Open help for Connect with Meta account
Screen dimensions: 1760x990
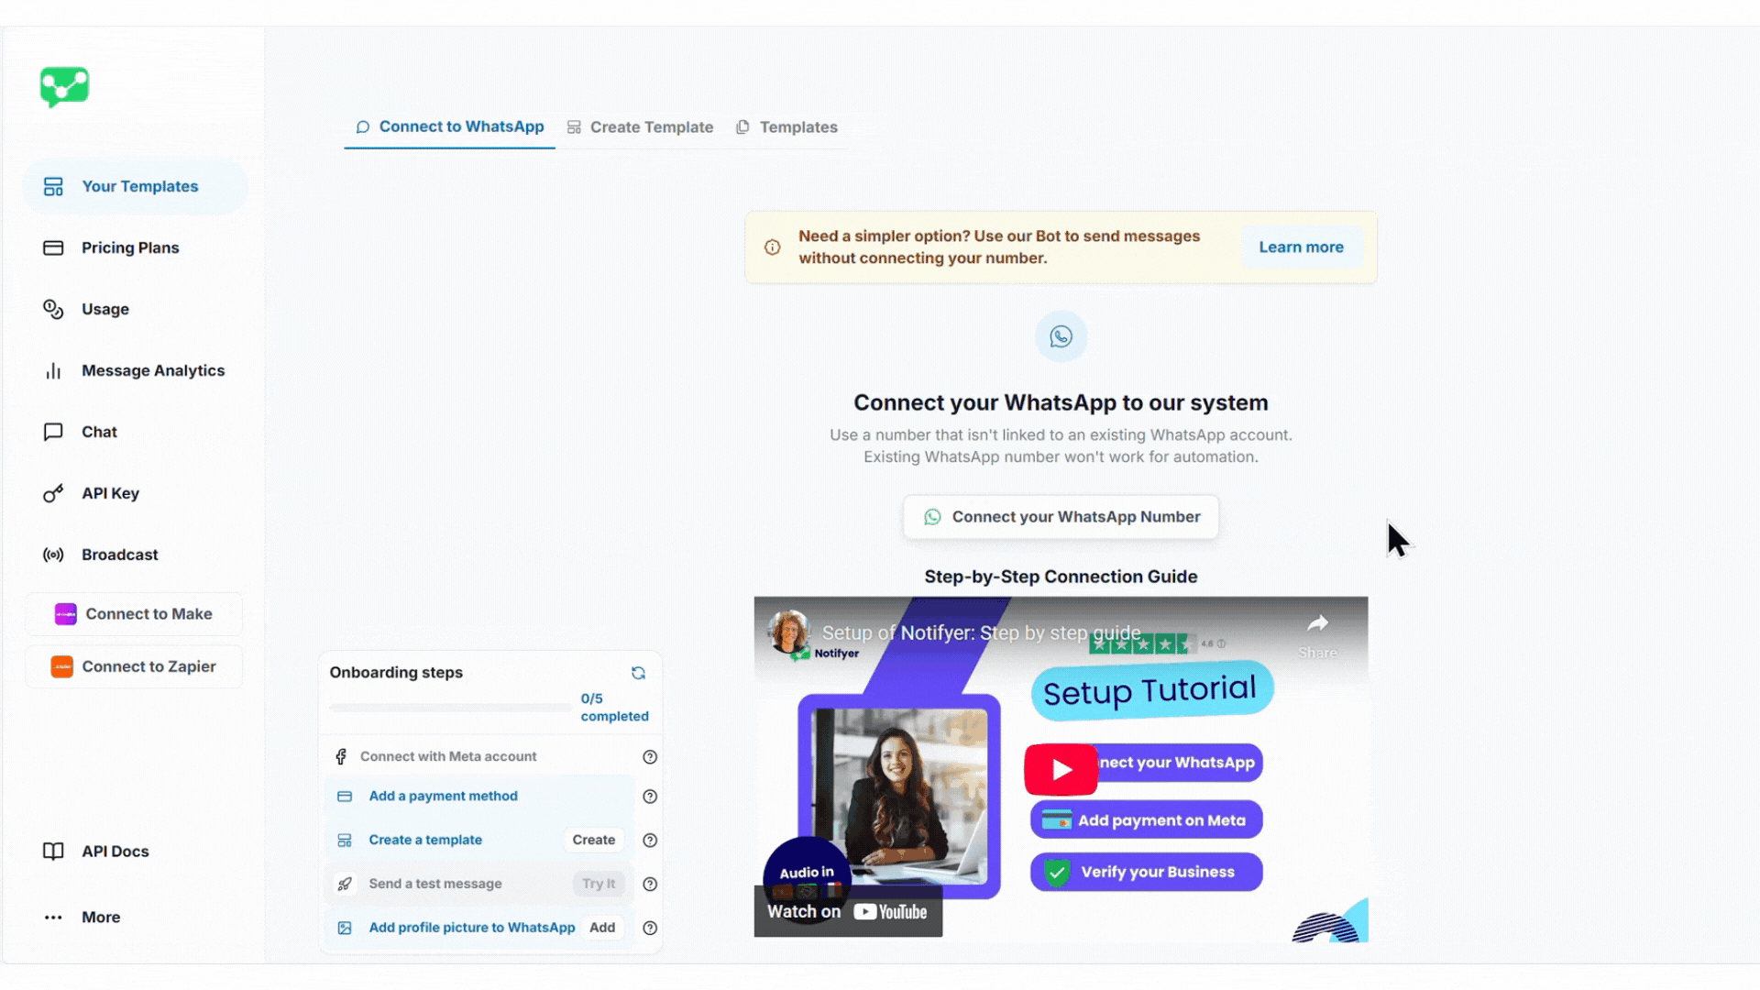click(x=650, y=757)
